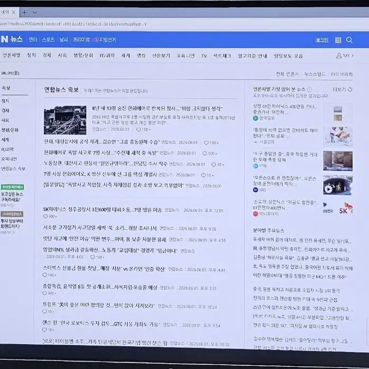Open article 스타벅스 선불금 환불 첫날

104,269
